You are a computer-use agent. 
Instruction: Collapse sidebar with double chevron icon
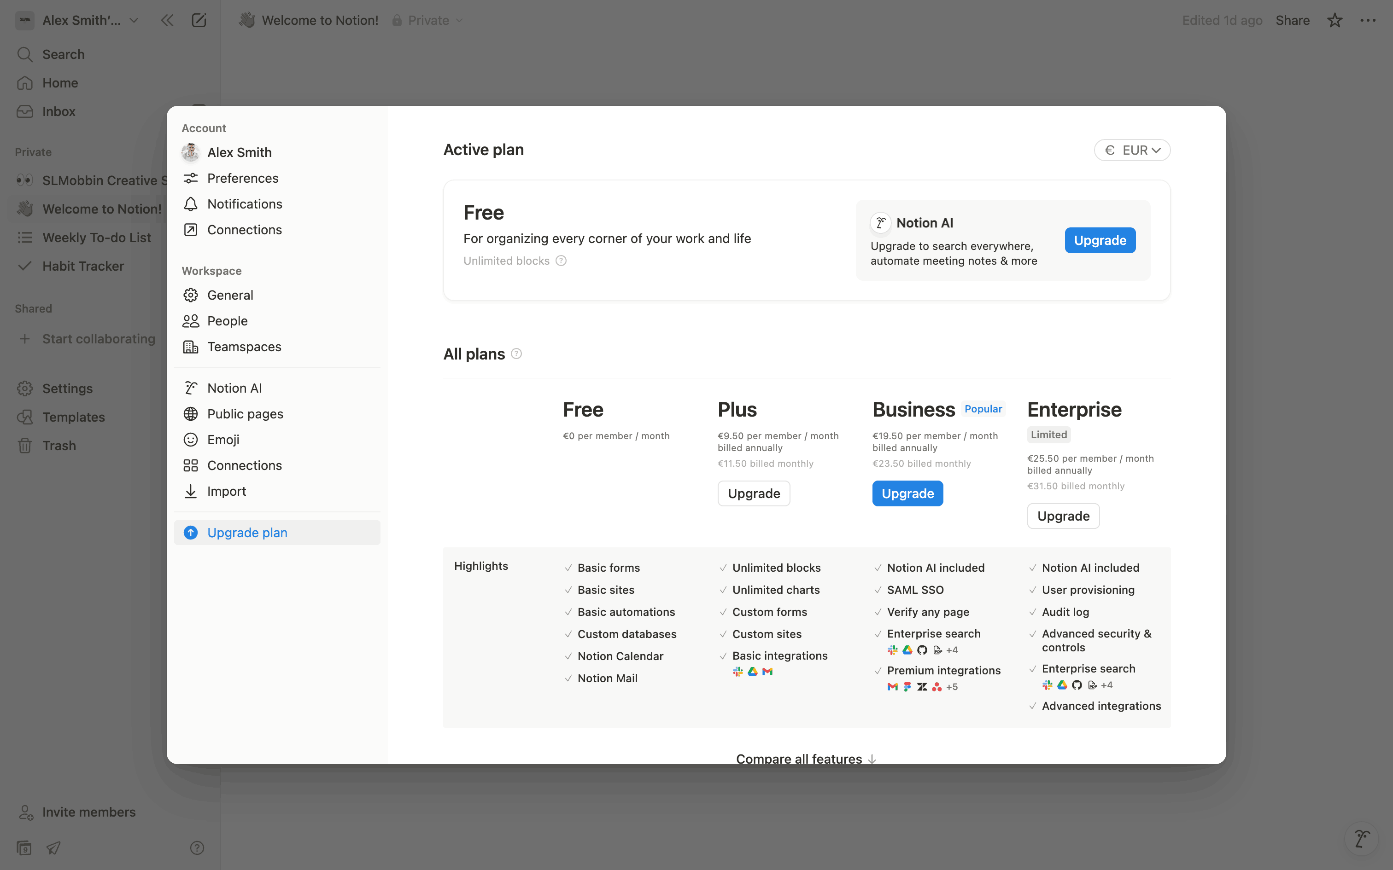pyautogui.click(x=167, y=21)
